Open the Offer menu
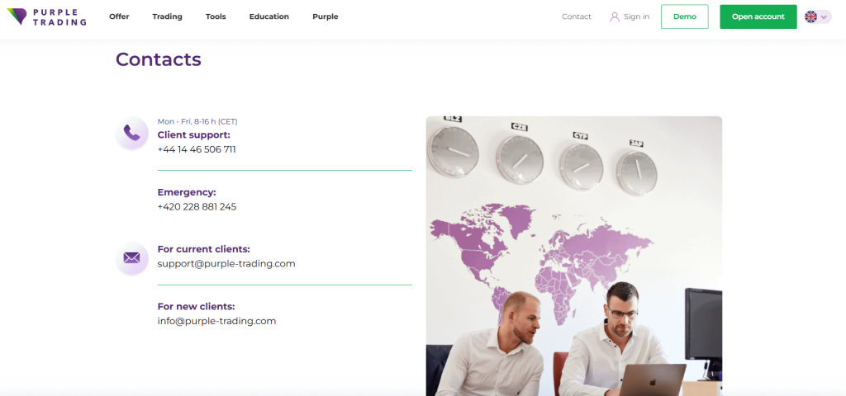This screenshot has width=846, height=396. 119,16
